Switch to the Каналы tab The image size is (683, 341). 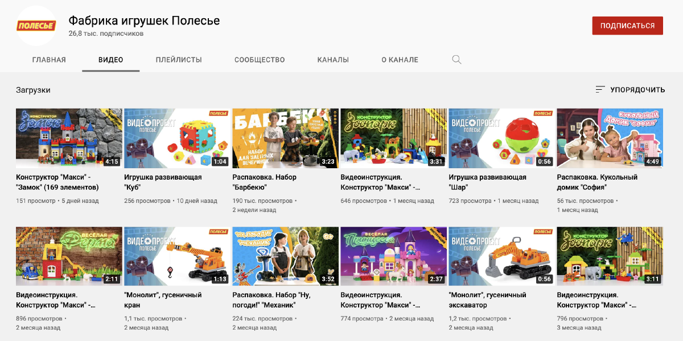[x=333, y=60]
